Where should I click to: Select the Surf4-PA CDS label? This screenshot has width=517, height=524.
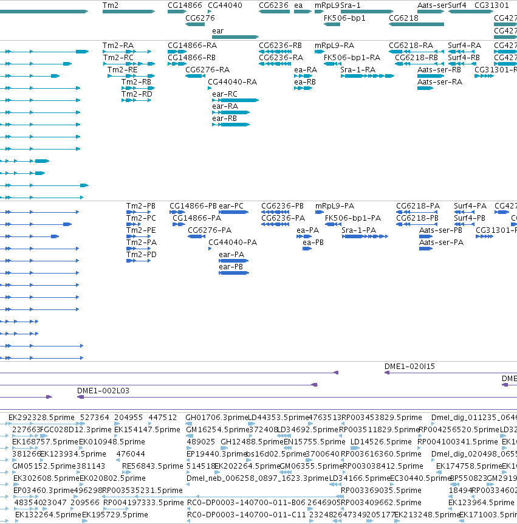click(470, 206)
